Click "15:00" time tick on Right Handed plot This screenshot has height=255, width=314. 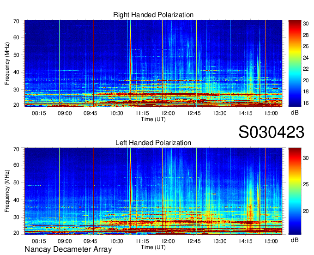point(271,113)
